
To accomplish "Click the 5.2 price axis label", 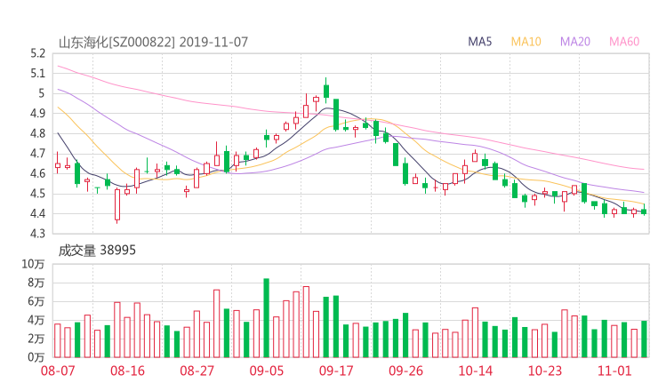I will coord(37,53).
